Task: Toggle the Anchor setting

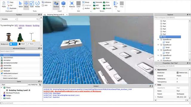Action: point(86,8)
